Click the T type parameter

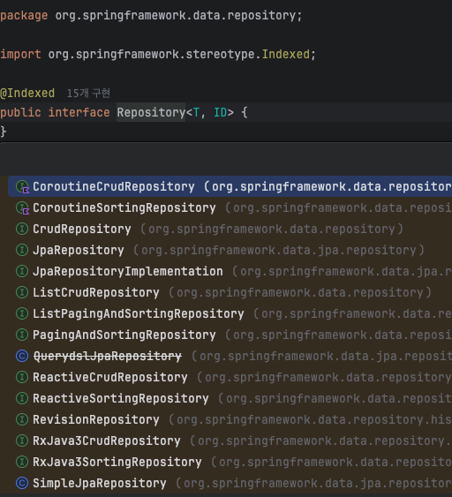coord(196,112)
